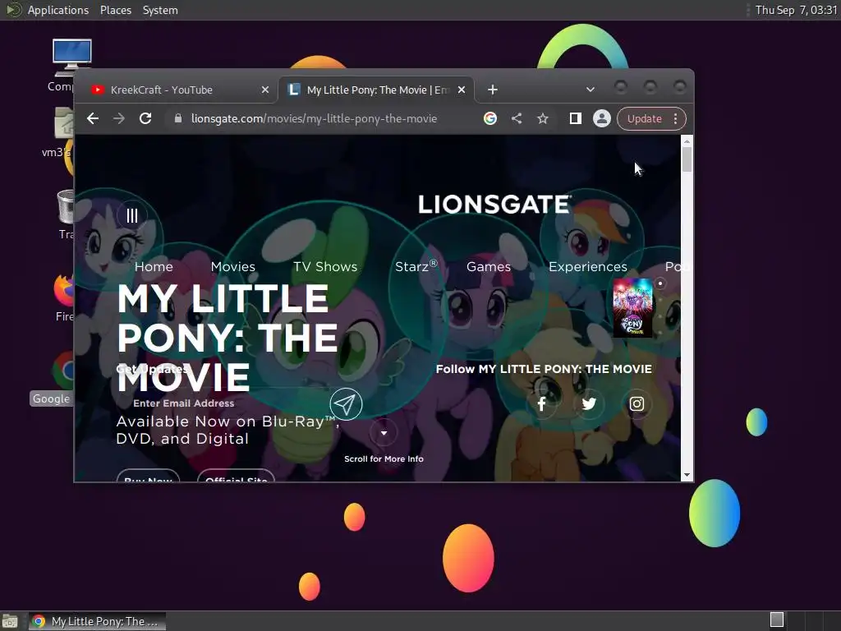Viewport: 841px width, 631px height.
Task: Open the Applications menu
Action: 58,10
